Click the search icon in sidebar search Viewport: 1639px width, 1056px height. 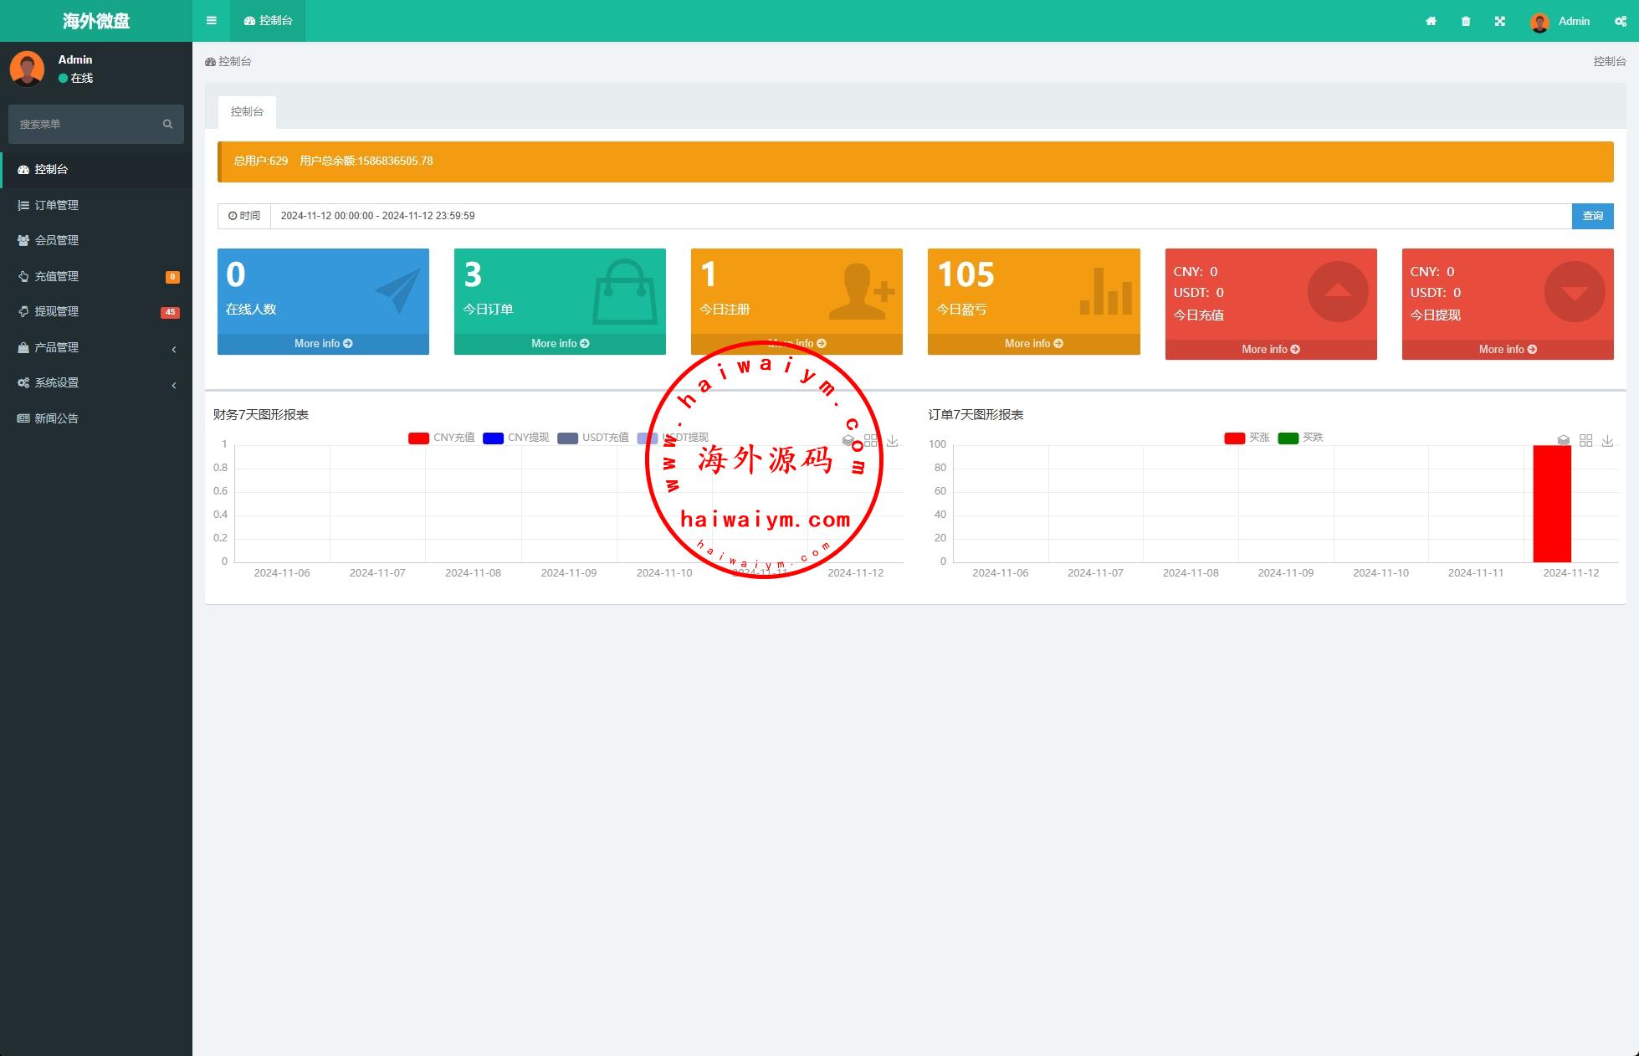(167, 124)
